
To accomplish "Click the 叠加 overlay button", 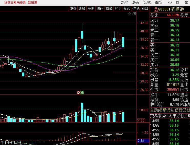I will (x=82, y=8).
